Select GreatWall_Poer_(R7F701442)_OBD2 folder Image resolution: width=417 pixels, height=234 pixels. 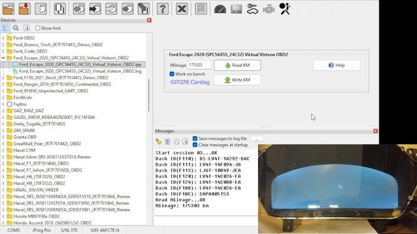tap(47, 144)
